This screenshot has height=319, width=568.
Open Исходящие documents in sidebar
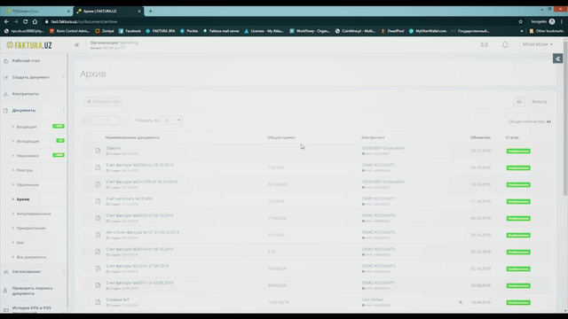(28, 142)
